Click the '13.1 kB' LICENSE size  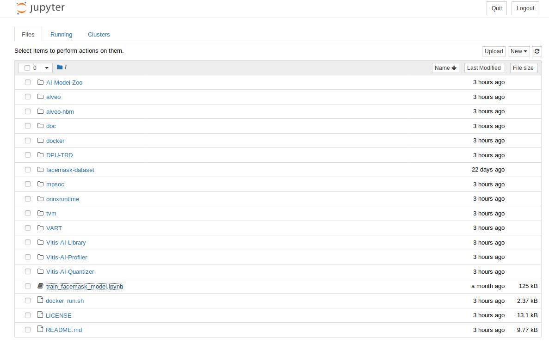(527, 315)
